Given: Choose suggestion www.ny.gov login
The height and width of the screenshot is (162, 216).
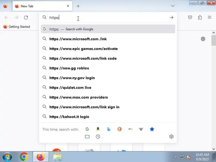Looking at the screenshot, I should pyautogui.click(x=108, y=78).
